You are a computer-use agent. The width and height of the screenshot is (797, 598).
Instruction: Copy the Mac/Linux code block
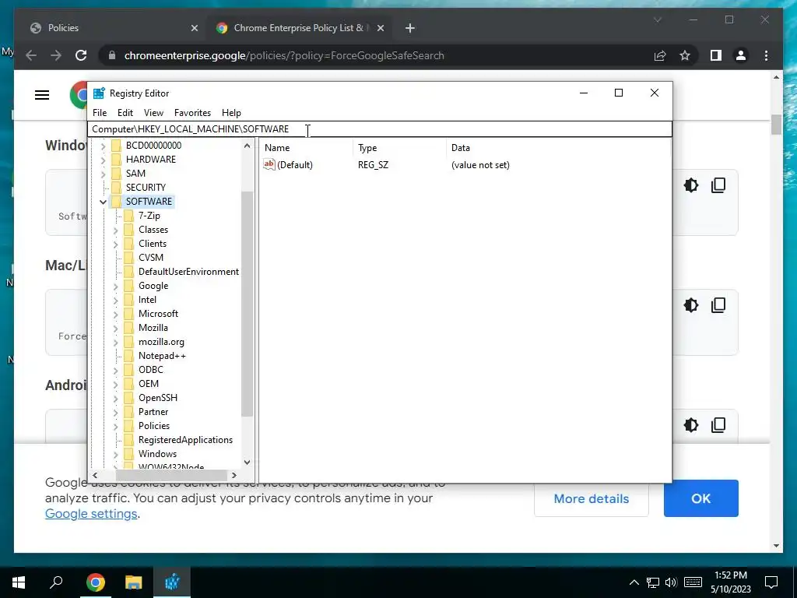click(x=718, y=305)
